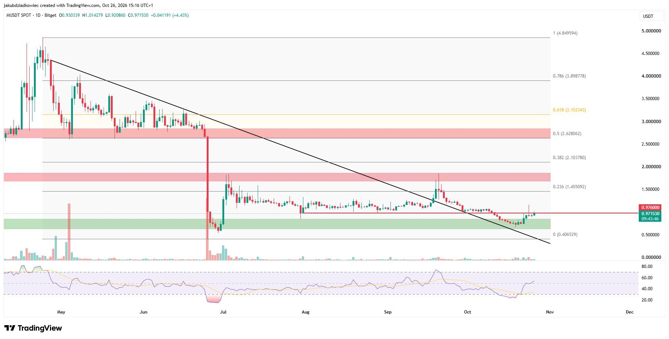Click the Sep label on time axis
This screenshot has height=339, width=669.
pyautogui.click(x=388, y=312)
